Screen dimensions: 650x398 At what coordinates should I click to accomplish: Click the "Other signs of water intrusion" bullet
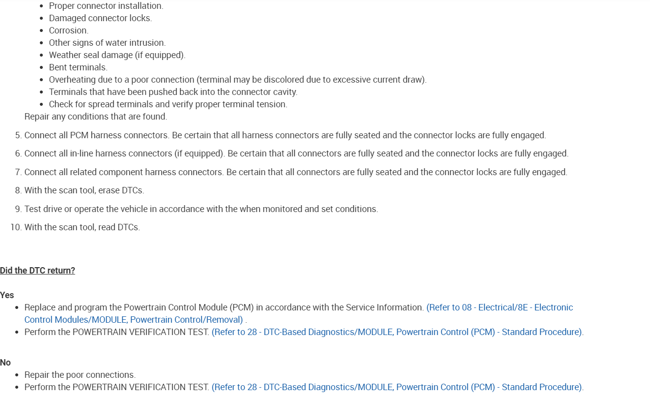[x=107, y=43]
